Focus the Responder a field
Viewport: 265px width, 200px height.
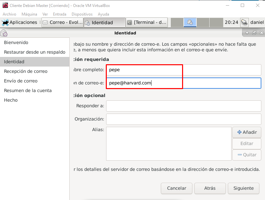click(183, 106)
